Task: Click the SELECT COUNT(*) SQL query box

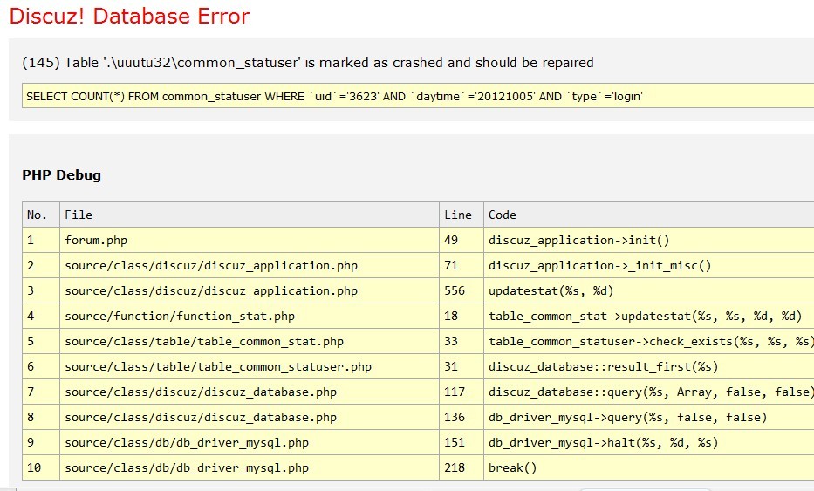Action: click(x=334, y=96)
